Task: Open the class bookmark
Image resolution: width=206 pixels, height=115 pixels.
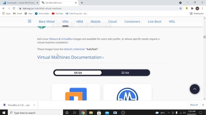Action: tap(29, 13)
